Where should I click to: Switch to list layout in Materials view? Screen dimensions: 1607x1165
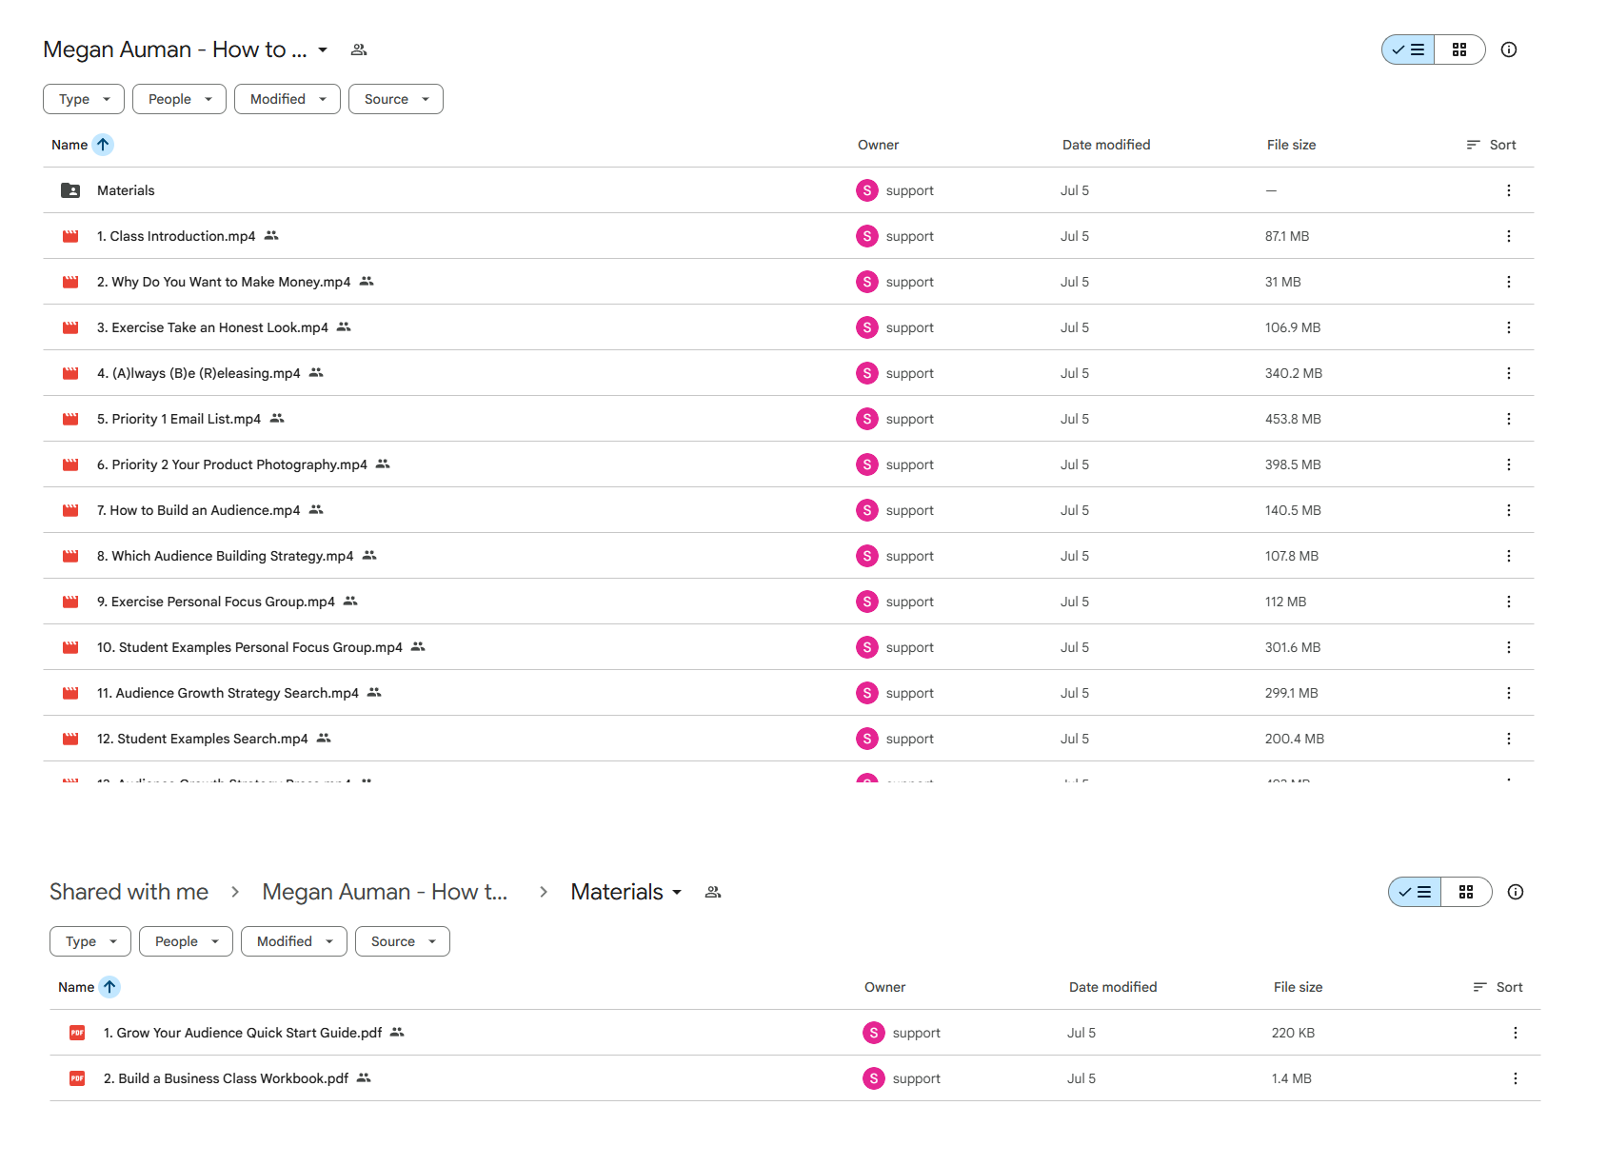point(1415,892)
